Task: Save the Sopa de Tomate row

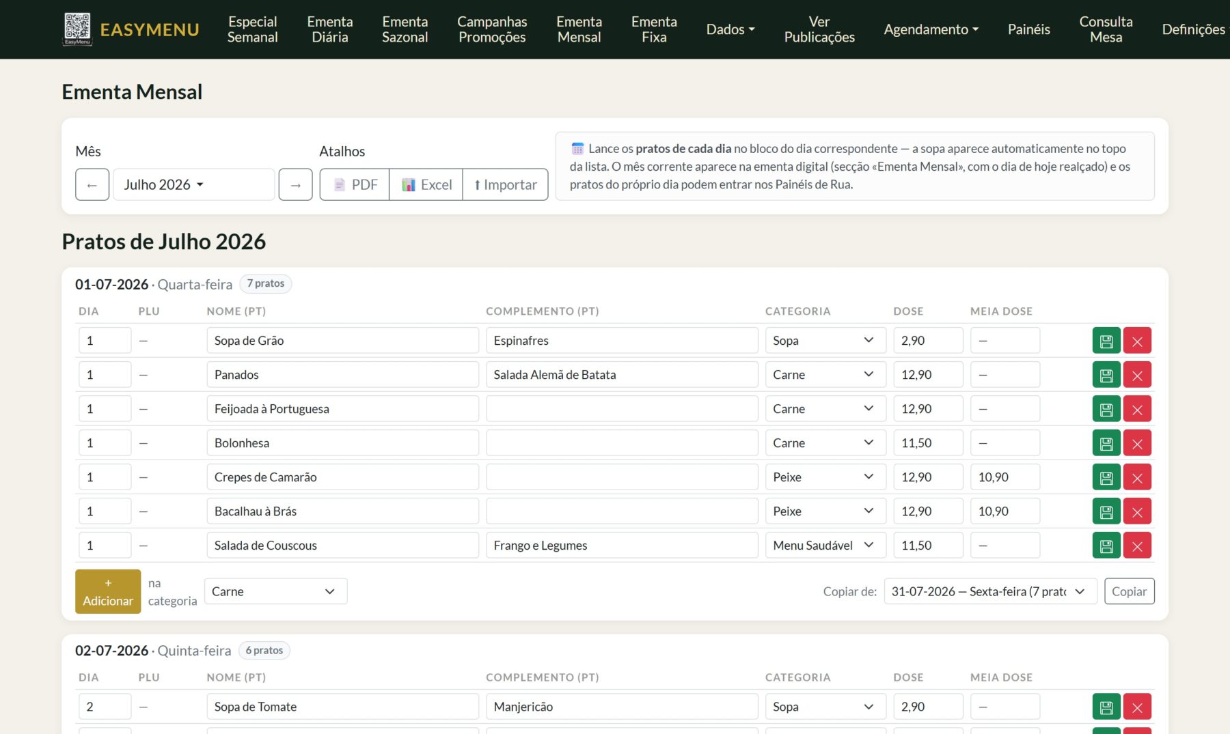Action: (x=1106, y=707)
